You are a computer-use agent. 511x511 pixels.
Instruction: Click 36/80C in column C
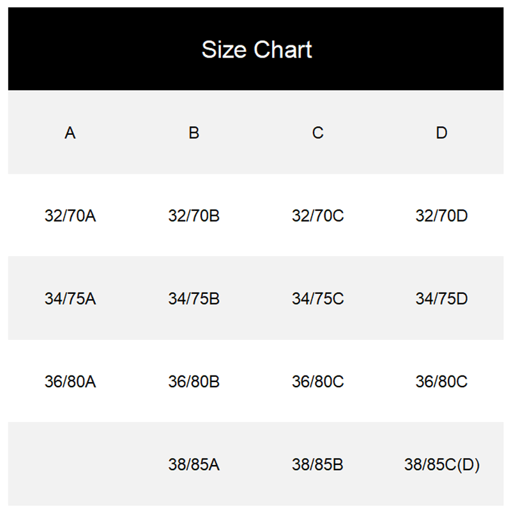pyautogui.click(x=317, y=381)
